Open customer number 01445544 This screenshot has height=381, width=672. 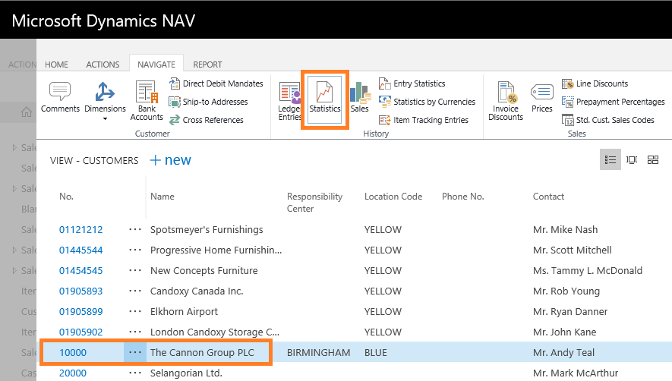click(x=81, y=250)
